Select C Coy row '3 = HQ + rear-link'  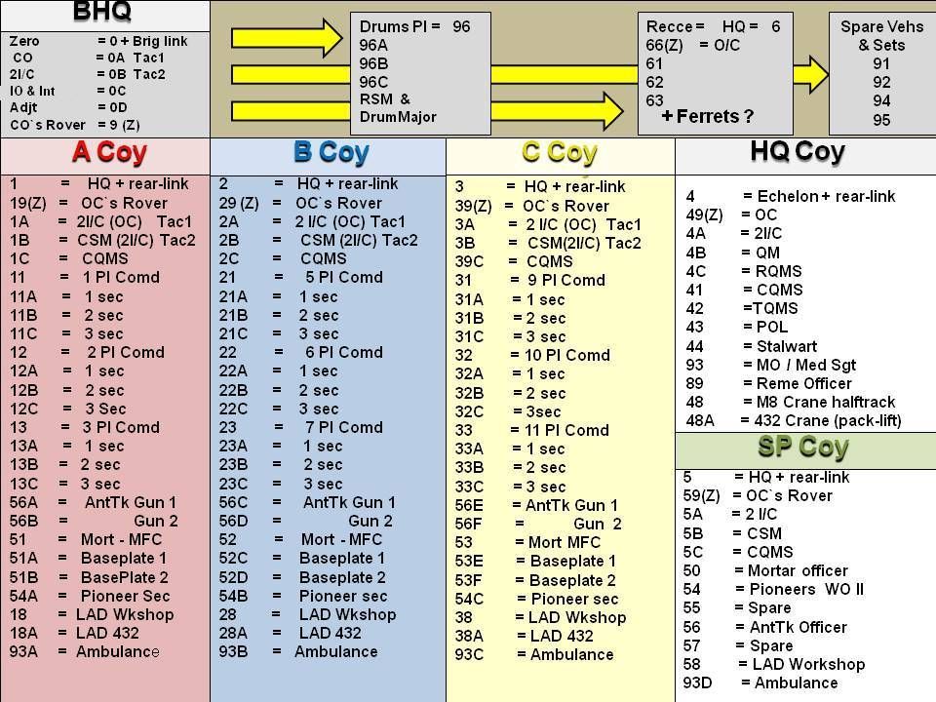click(540, 187)
